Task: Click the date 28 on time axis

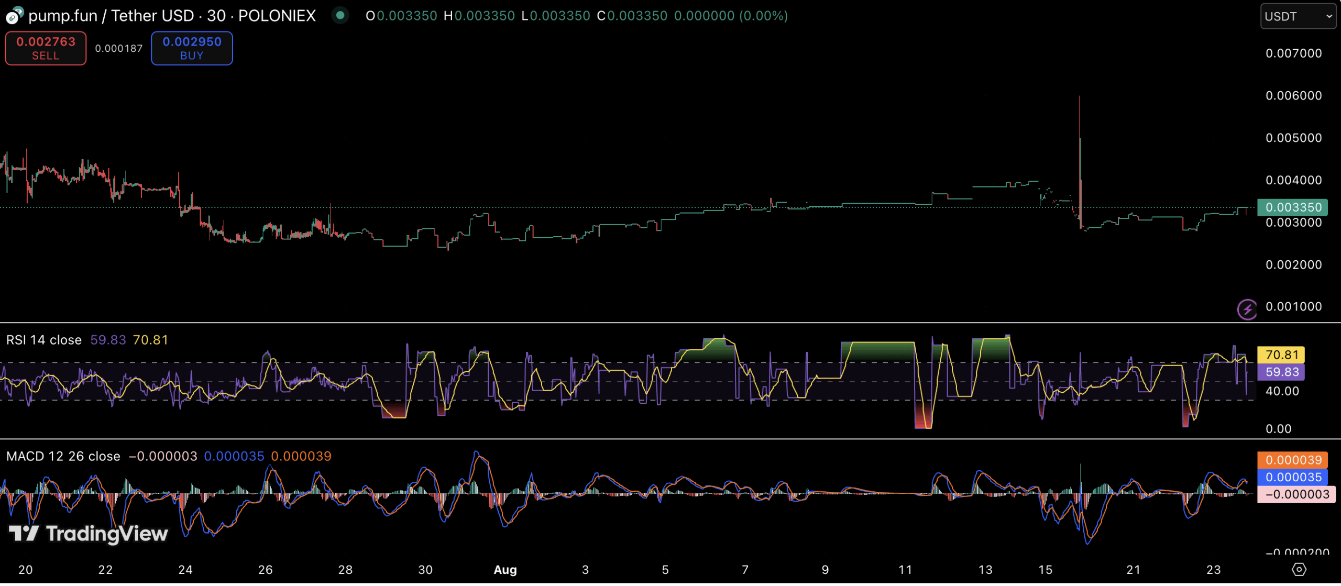Action: coord(345,571)
